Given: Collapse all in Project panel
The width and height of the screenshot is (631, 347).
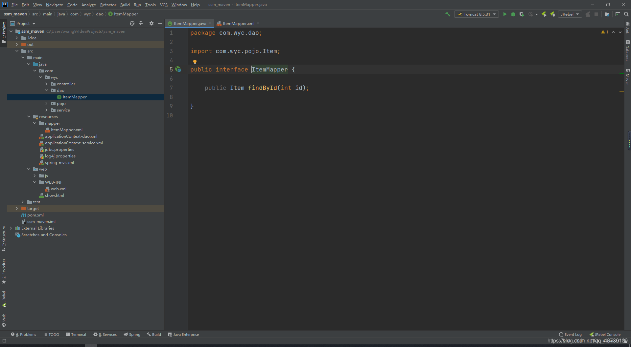Looking at the screenshot, I should click(141, 23).
